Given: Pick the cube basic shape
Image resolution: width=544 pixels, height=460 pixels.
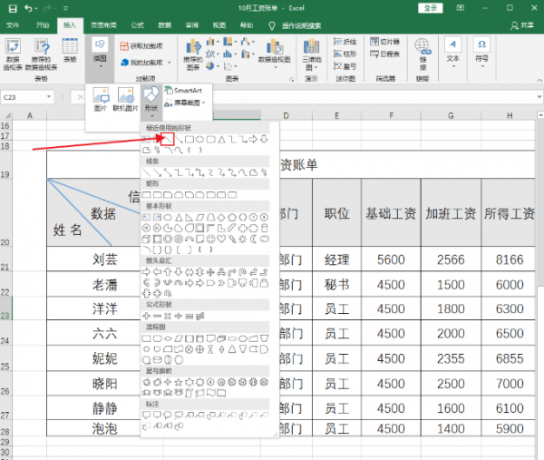Looking at the screenshot, I should pyautogui.click(x=146, y=239).
